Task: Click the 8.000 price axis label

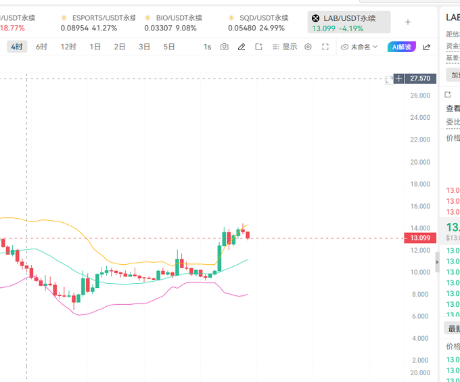Action: pos(420,294)
